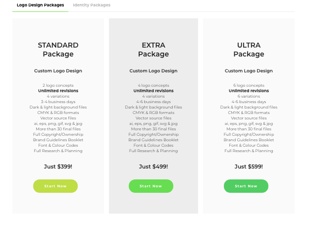This screenshot has width=309, height=225.
Task: Click Custom Logo Design under STANDARD Package
Action: (x=58, y=71)
